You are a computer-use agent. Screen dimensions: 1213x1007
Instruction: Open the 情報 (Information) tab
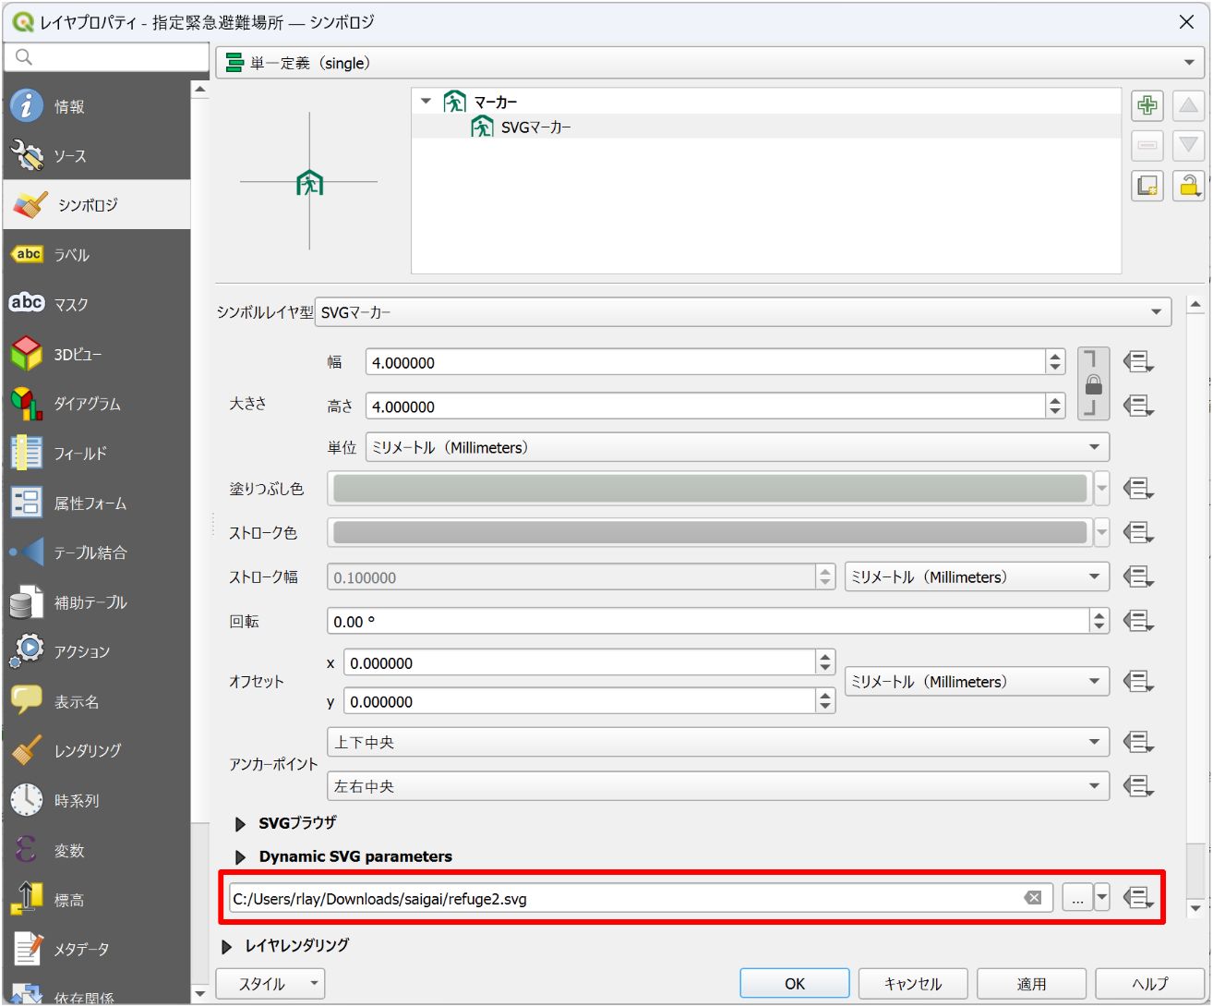[97, 106]
